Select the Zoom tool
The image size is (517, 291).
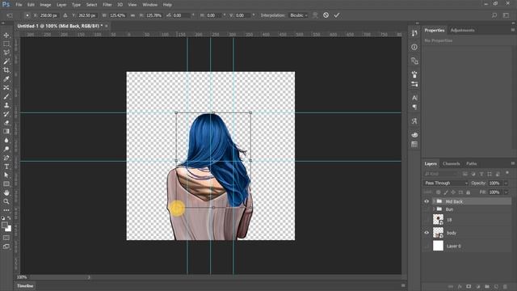click(x=6, y=201)
